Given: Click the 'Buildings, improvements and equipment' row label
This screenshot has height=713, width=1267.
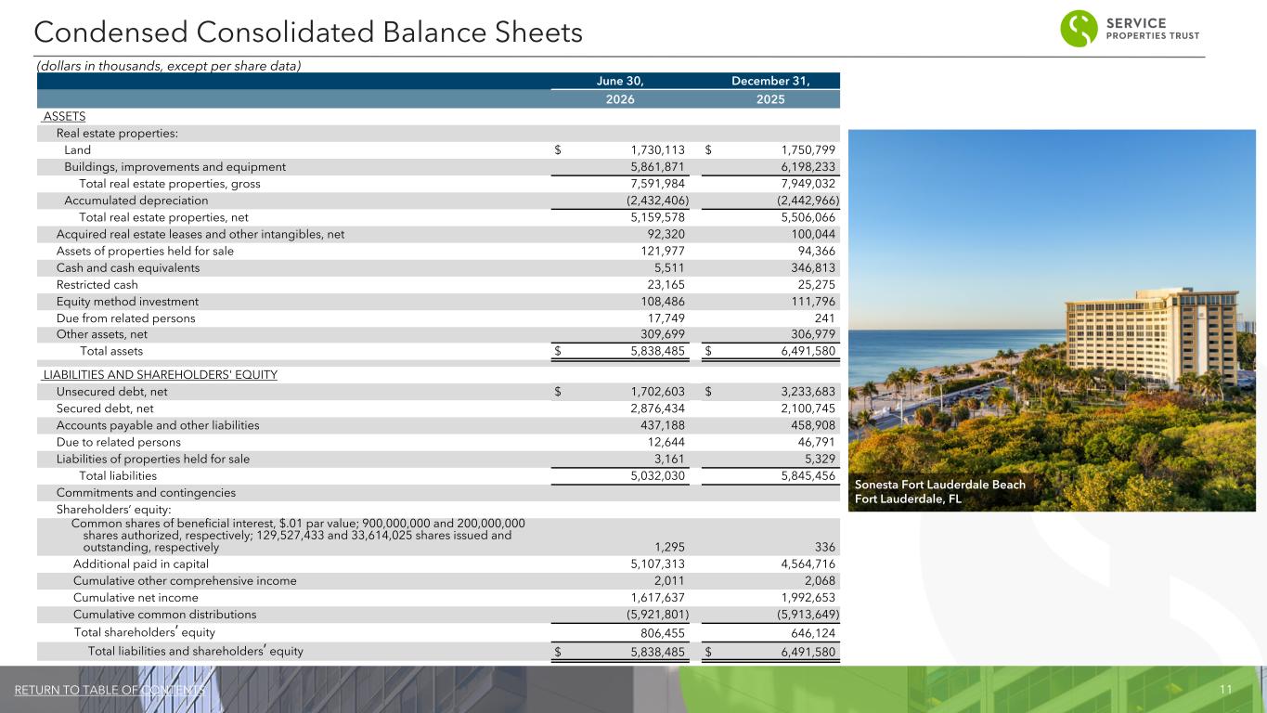Looking at the screenshot, I should pos(175,167).
